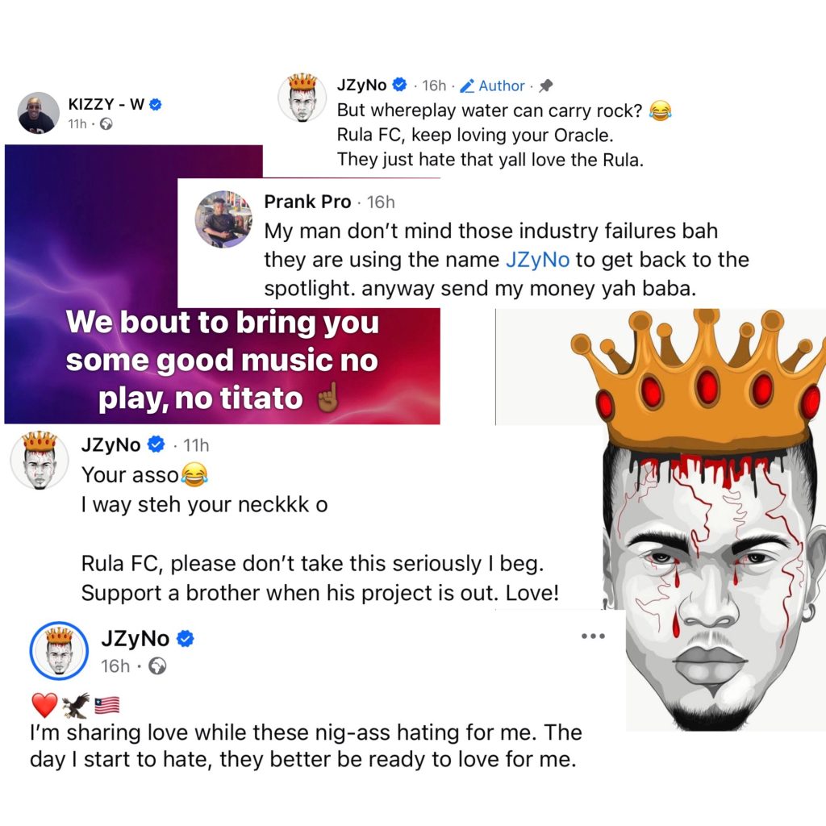The width and height of the screenshot is (826, 826).
Task: Open the large crowned face artwork image
Action: pyautogui.click(x=710, y=524)
